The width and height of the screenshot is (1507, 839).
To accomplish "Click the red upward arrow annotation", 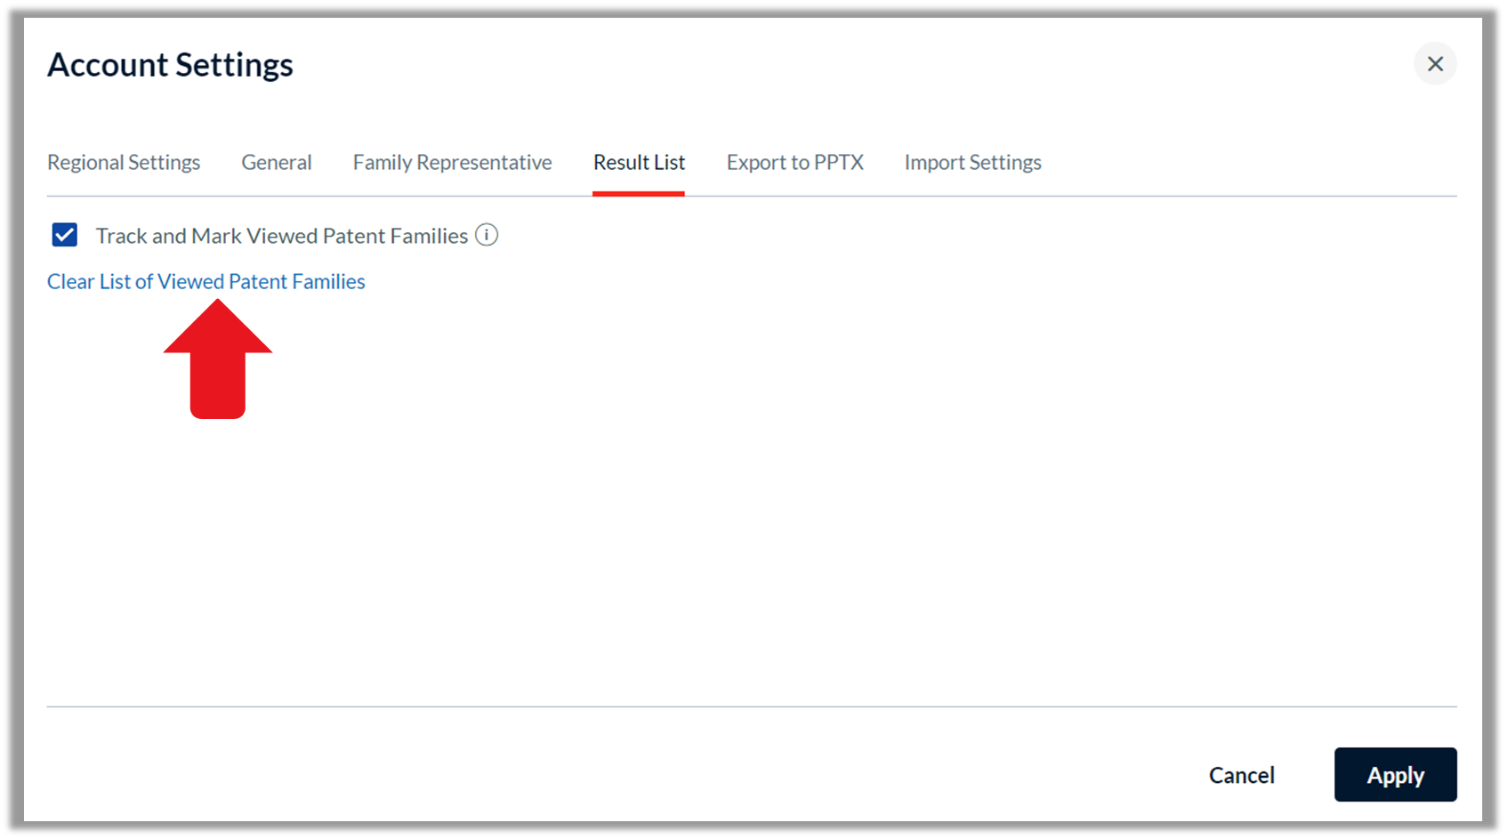I will coord(218,359).
